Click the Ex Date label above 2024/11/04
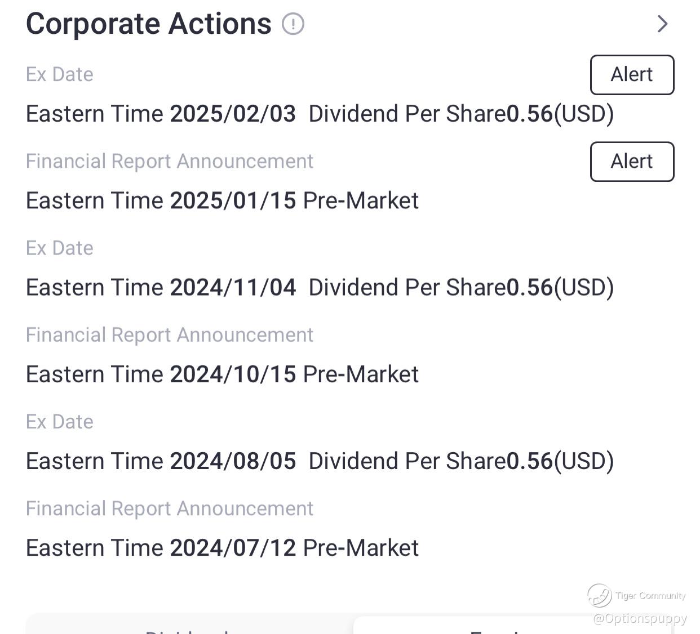The height and width of the screenshot is (634, 700). click(x=60, y=248)
